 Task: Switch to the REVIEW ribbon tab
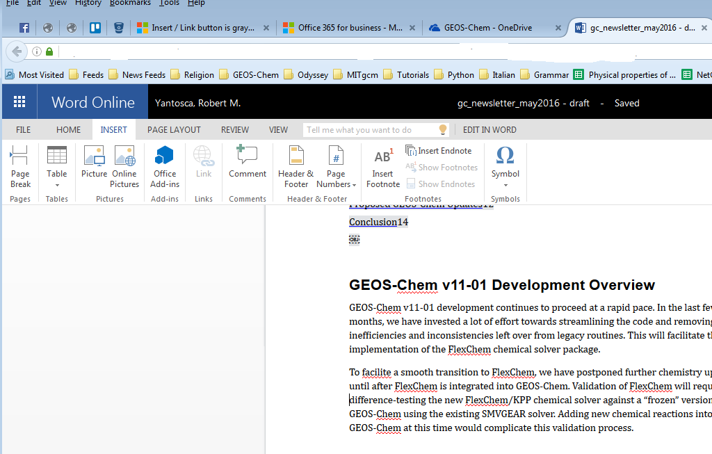[x=235, y=130]
